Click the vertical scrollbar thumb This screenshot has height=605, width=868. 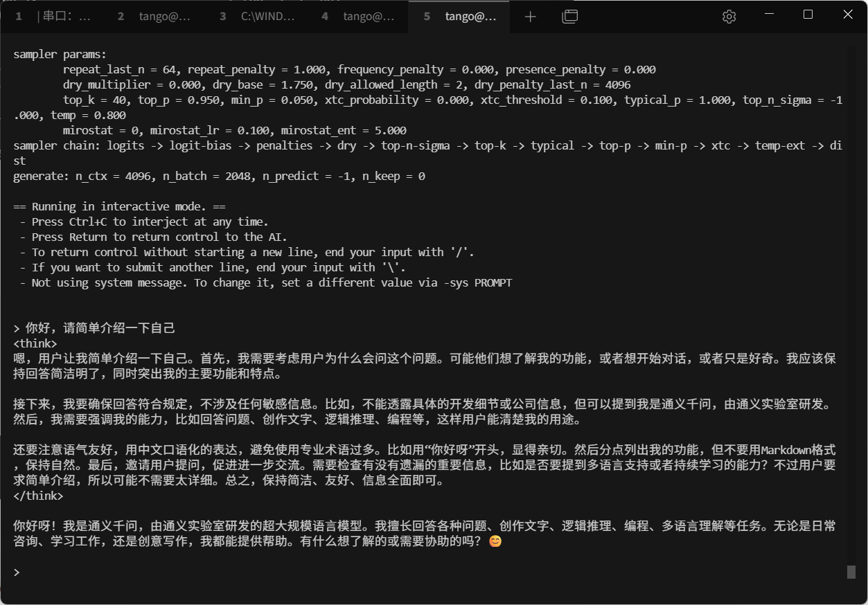[x=851, y=572]
